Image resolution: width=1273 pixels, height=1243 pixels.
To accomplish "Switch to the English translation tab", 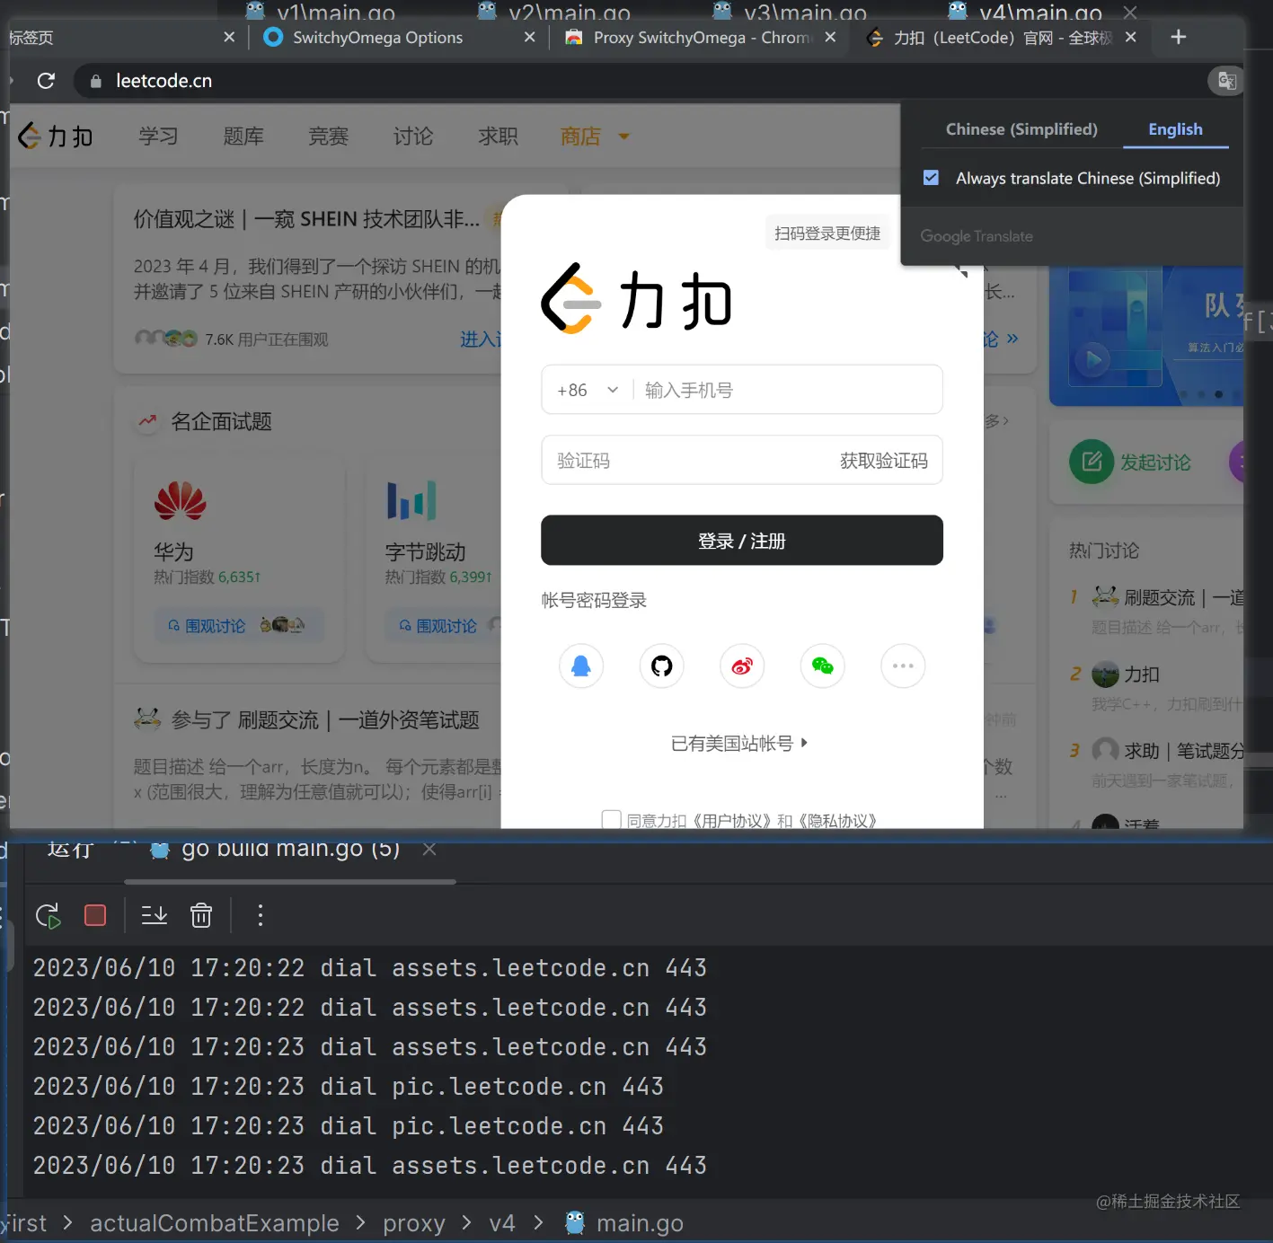I will 1175,128.
